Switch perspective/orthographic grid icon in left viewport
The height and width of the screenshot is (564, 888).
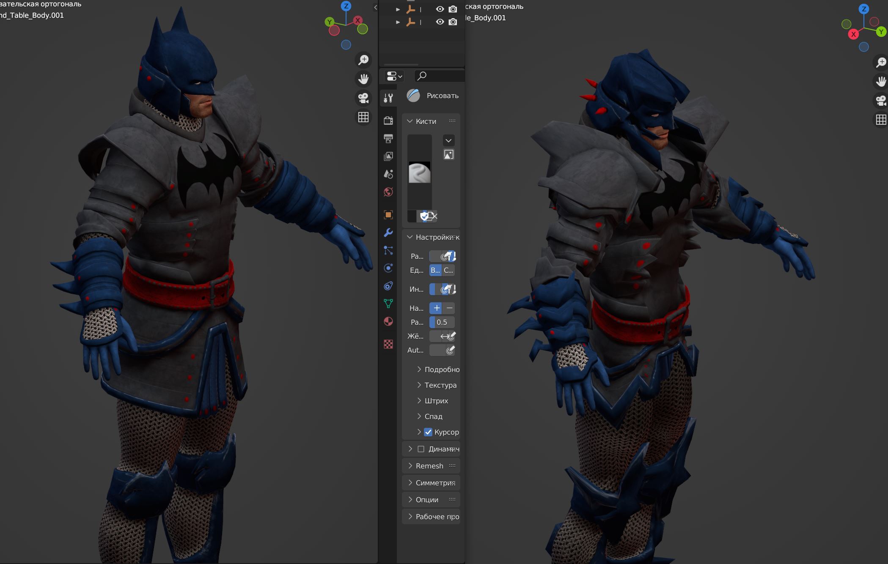pyautogui.click(x=363, y=117)
